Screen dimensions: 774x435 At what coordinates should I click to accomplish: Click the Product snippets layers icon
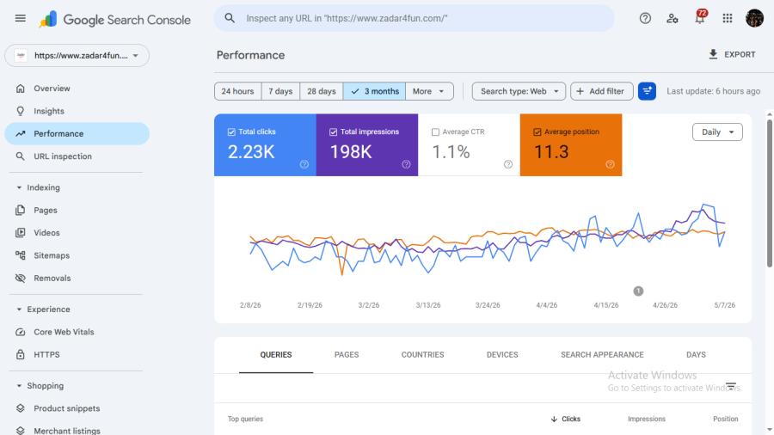(x=21, y=408)
